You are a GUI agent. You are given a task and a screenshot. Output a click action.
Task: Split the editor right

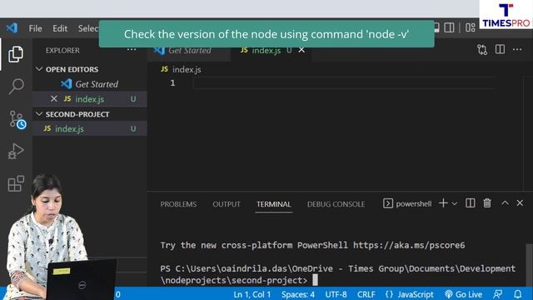500,49
